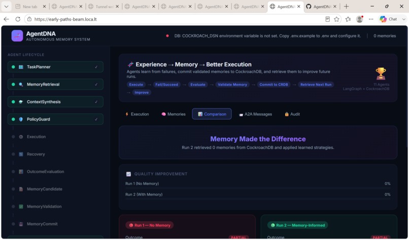Open the reading view icon in address bar
This screenshot has height=240, width=409.
click(x=327, y=19)
